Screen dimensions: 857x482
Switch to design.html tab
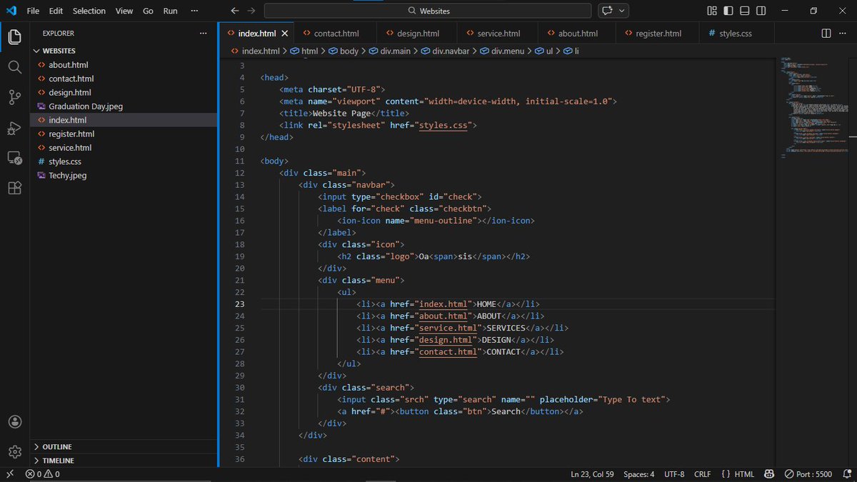[418, 34]
